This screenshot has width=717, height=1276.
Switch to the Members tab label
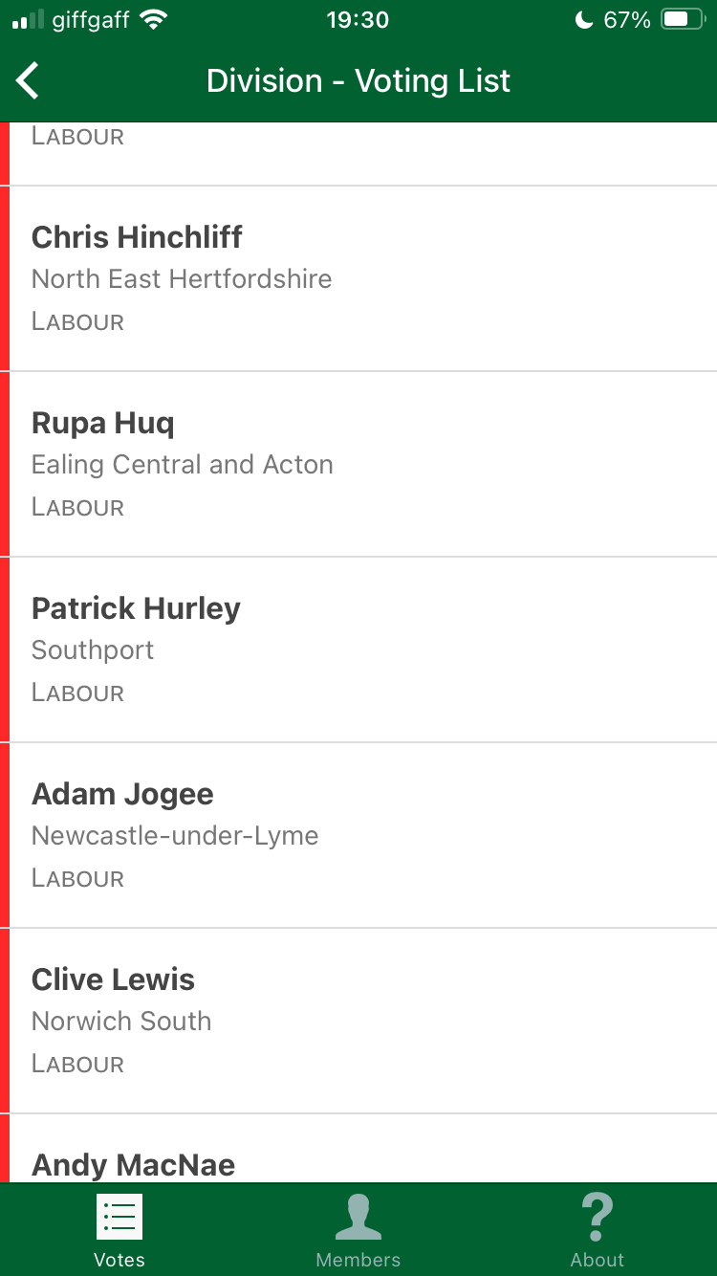[x=358, y=1259]
